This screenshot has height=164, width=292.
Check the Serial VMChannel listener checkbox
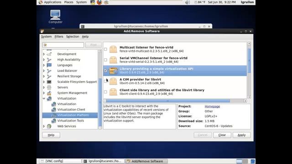105,60
